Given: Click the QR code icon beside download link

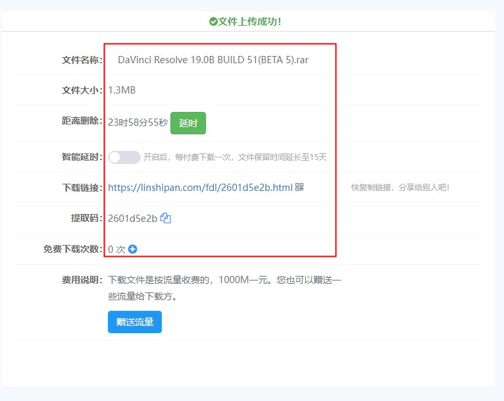Looking at the screenshot, I should (299, 187).
